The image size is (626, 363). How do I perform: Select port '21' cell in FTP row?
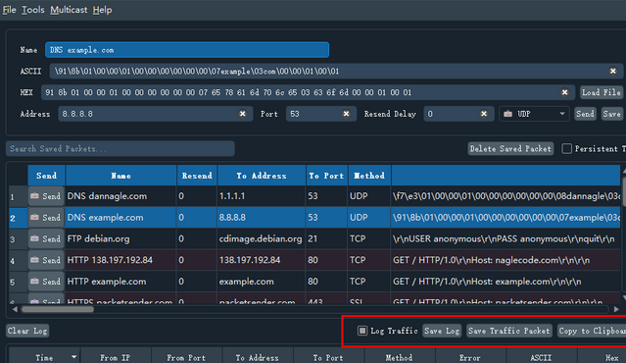(x=326, y=238)
